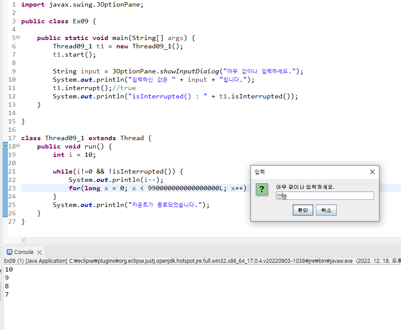Click console output line 10
401x330 pixels.
(9, 269)
